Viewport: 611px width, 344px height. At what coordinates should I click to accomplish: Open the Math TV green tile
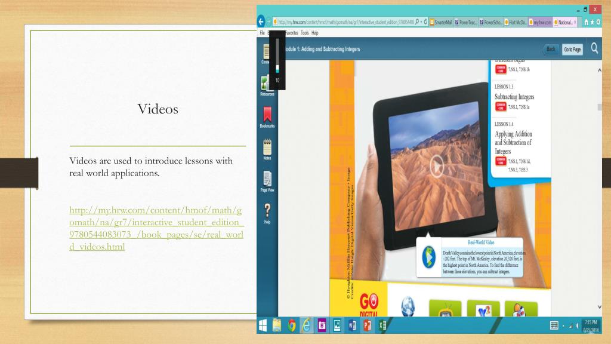[x=445, y=308]
